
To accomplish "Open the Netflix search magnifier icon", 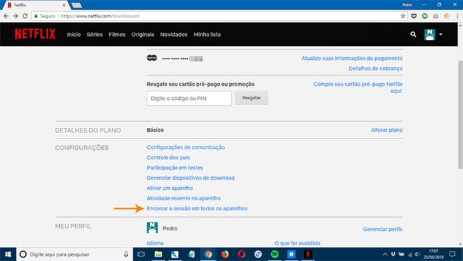I will click(x=413, y=35).
